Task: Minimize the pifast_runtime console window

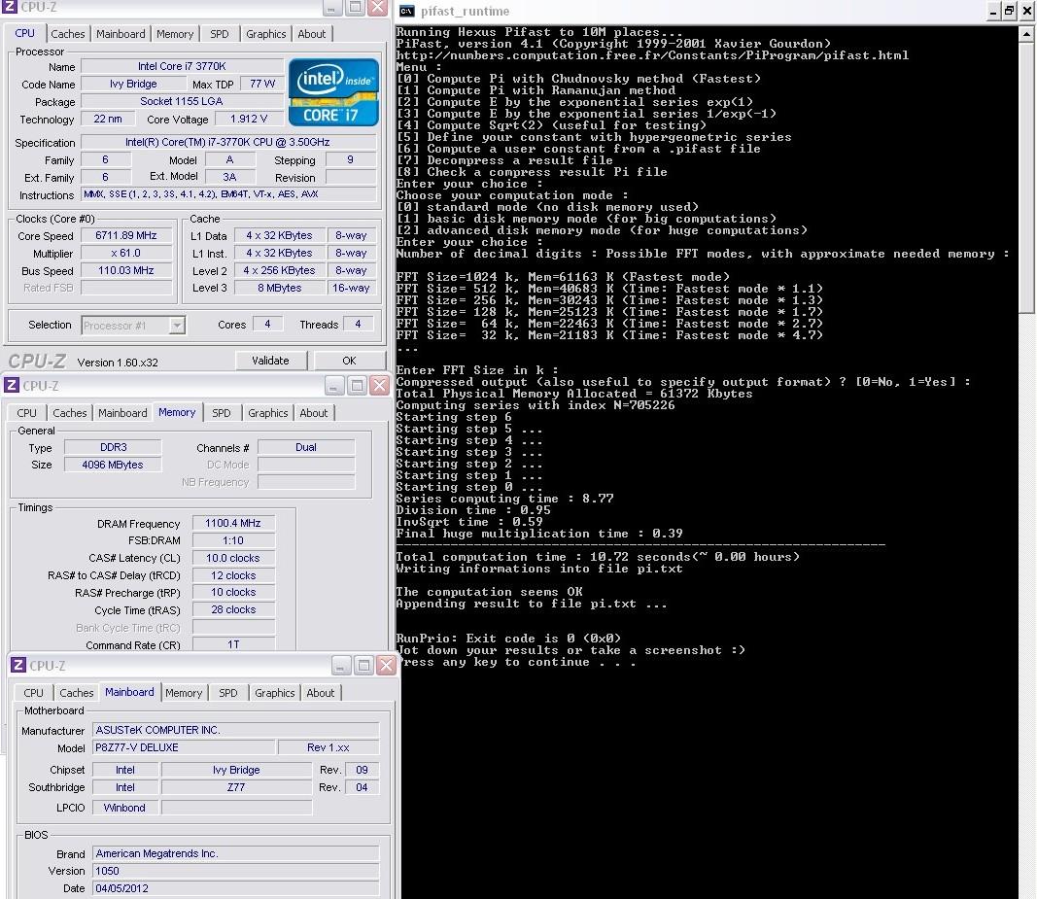Action: pos(994,12)
